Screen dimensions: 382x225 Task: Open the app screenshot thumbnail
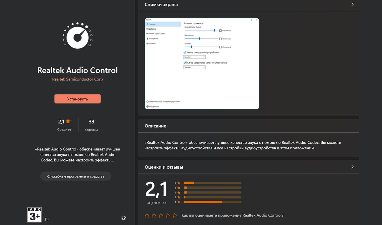pyautogui.click(x=202, y=64)
